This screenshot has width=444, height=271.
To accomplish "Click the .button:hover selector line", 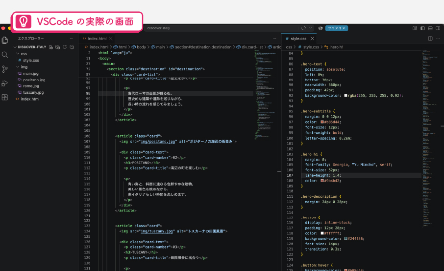I will click(317, 265).
